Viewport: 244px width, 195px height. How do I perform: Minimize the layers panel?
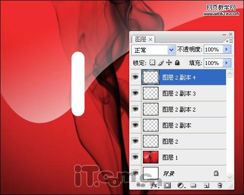point(224,34)
